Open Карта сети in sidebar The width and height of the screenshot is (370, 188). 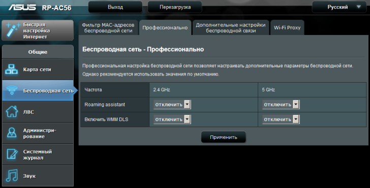[38, 69]
